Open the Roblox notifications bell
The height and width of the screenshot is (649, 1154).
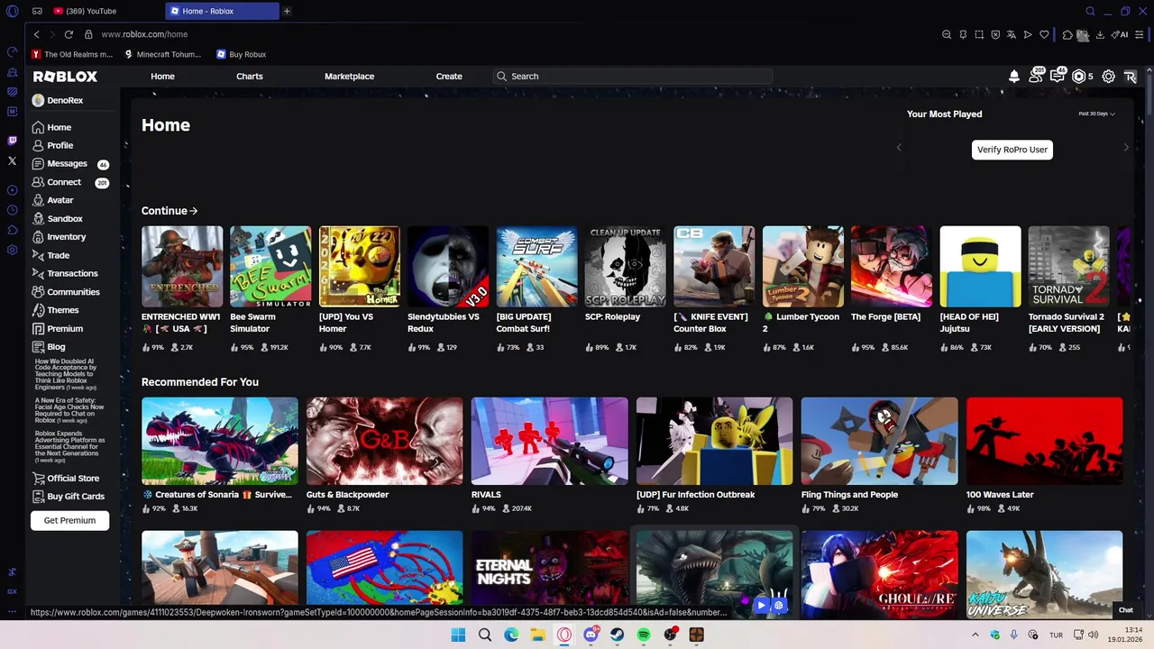(x=1014, y=77)
